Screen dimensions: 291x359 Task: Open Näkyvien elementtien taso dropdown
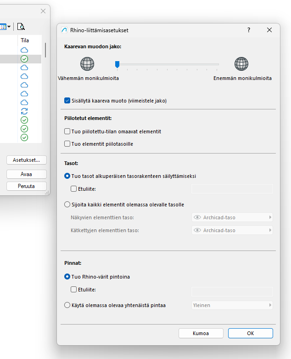pyautogui.click(x=232, y=217)
